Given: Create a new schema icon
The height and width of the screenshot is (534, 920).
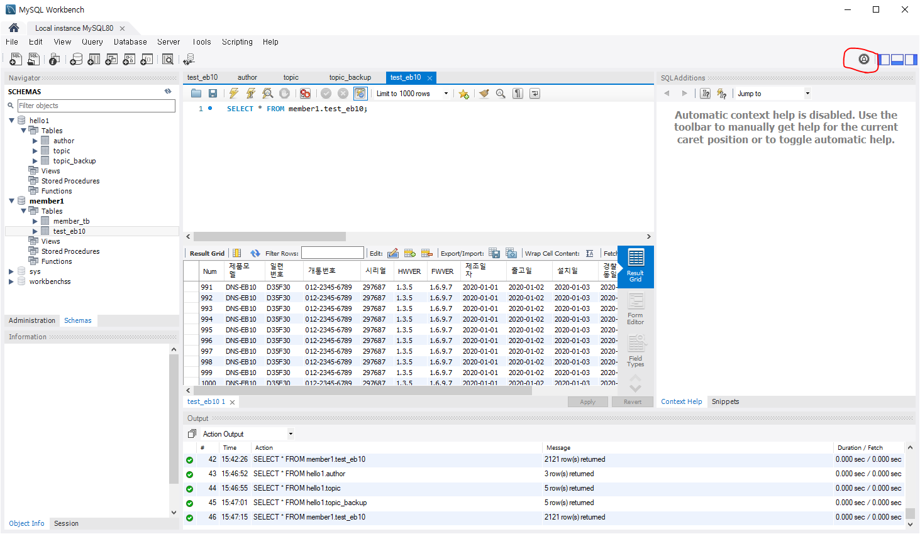Looking at the screenshot, I should 76,59.
